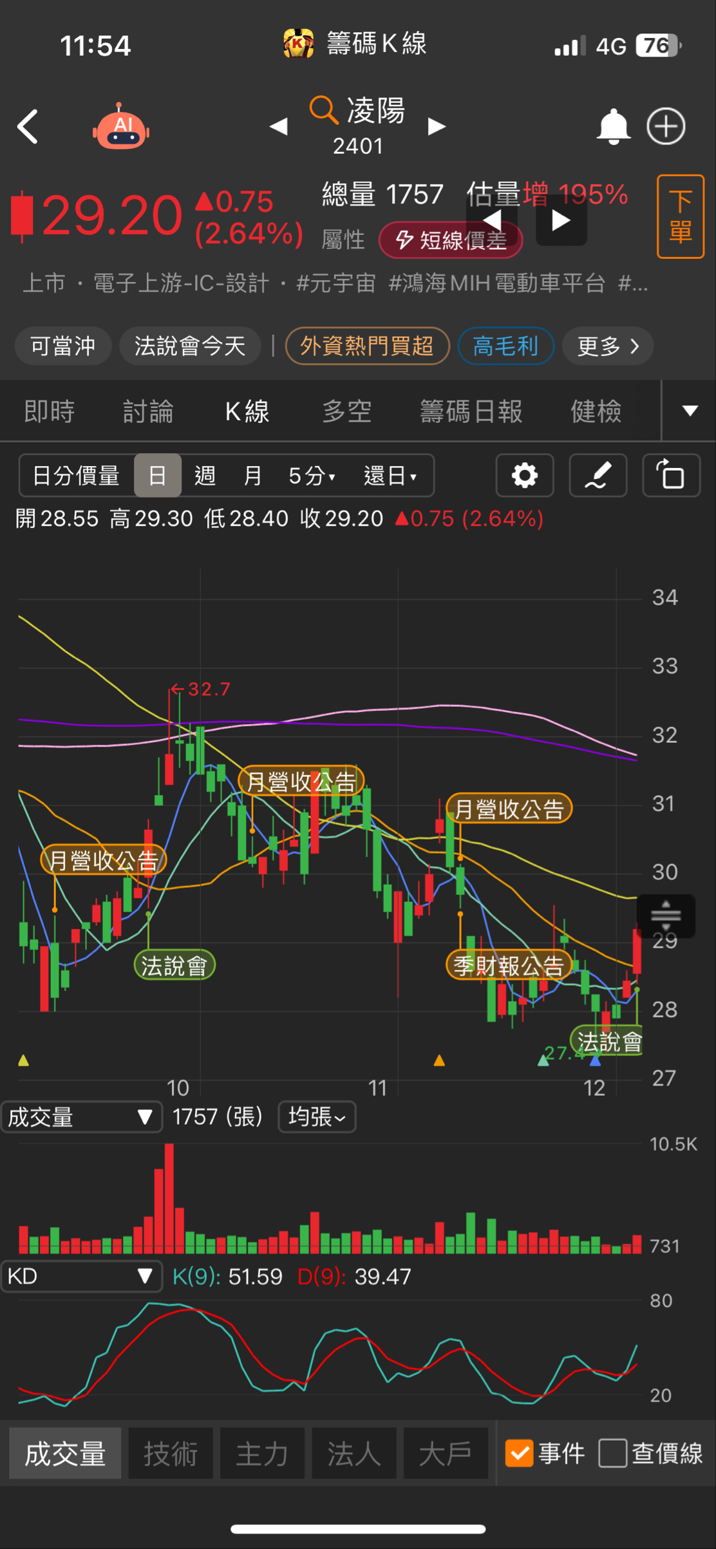Tap the 短線價差 attribute tag
The width and height of the screenshot is (716, 1549).
coord(451,240)
